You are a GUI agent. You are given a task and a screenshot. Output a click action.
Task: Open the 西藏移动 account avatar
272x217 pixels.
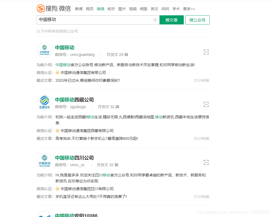45,102
